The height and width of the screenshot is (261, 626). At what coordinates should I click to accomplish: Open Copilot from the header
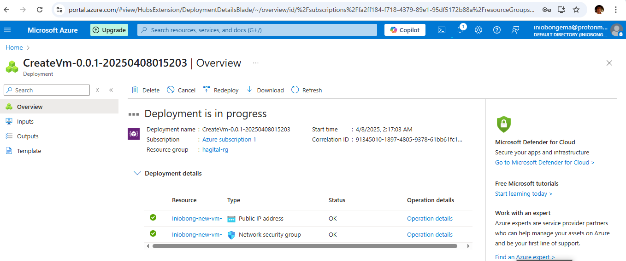(405, 30)
